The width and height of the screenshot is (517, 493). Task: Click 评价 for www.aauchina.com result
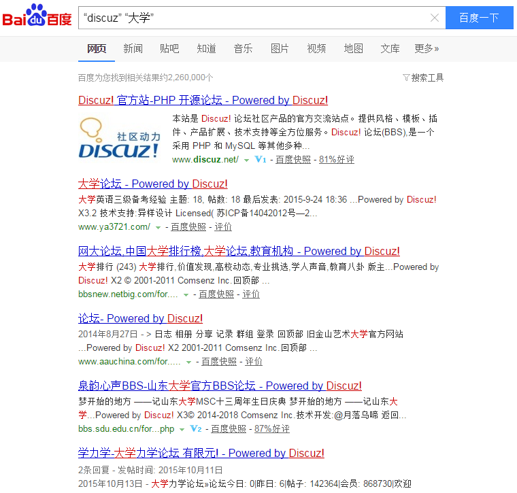pyautogui.click(x=254, y=362)
